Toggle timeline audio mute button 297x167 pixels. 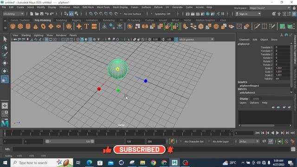coord(280,141)
